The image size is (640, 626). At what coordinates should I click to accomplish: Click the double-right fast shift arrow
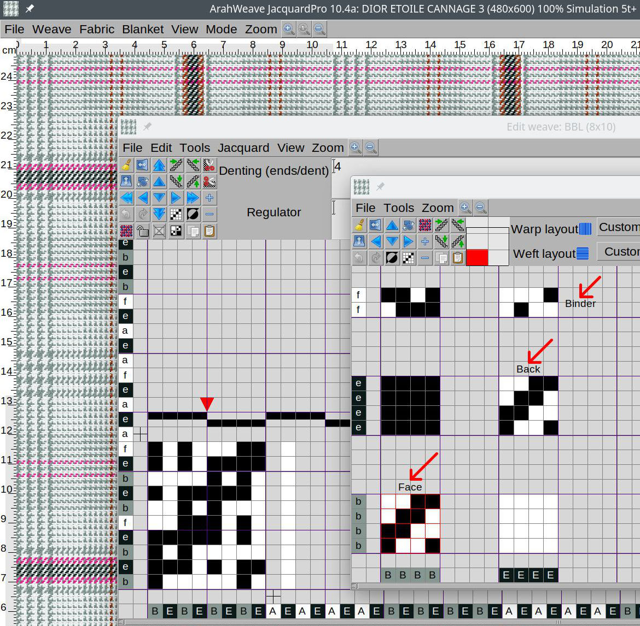tap(193, 198)
